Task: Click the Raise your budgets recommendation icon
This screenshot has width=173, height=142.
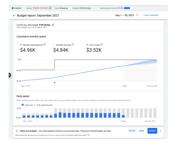Action: (x=17, y=131)
